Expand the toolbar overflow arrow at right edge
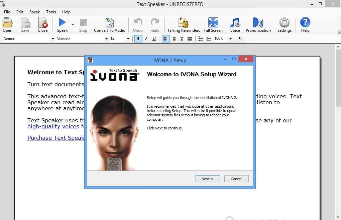 pyautogui.click(x=339, y=32)
